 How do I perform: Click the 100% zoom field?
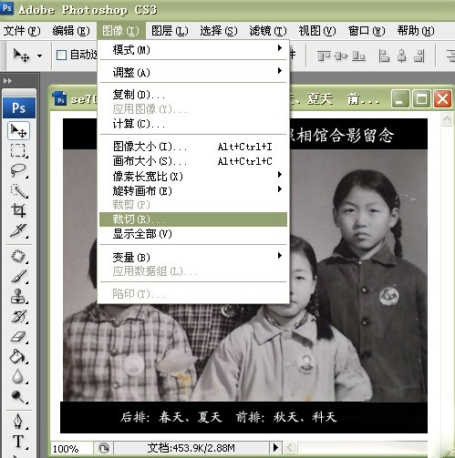click(x=71, y=448)
